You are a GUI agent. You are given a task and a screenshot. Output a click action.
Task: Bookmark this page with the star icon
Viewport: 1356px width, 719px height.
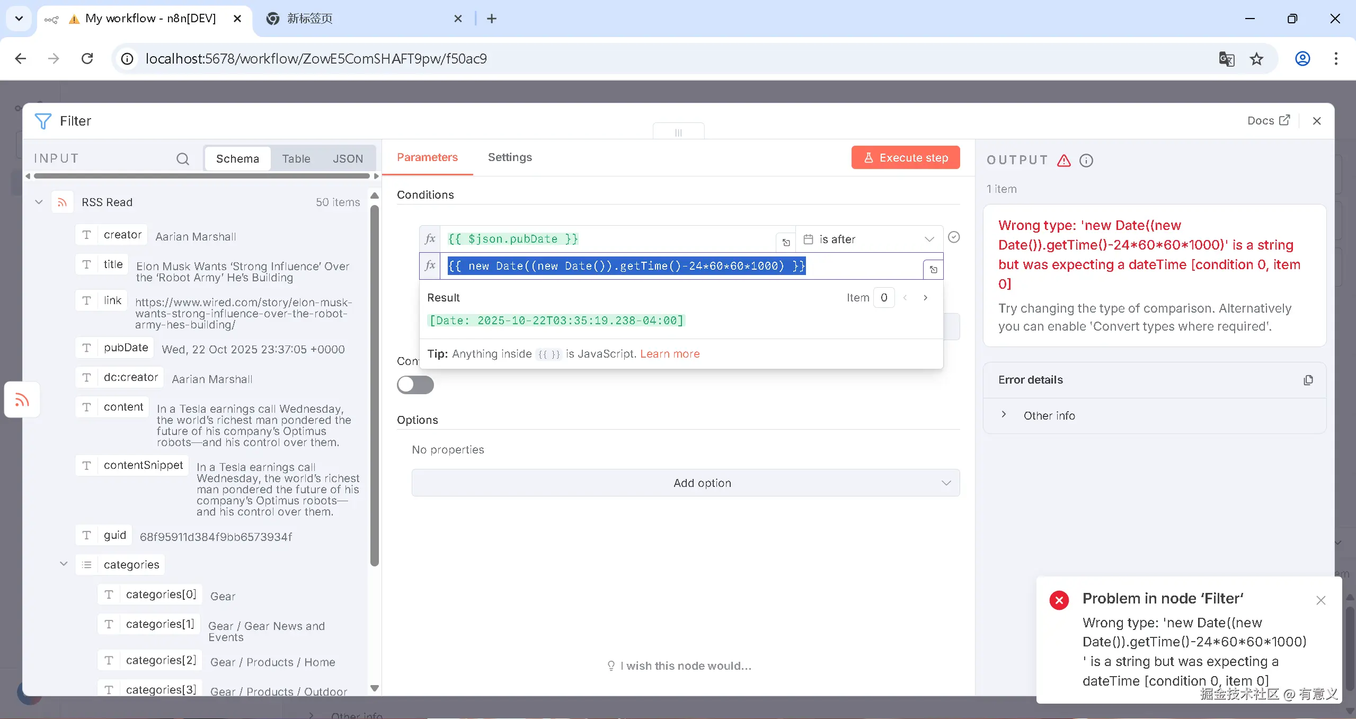(1256, 59)
